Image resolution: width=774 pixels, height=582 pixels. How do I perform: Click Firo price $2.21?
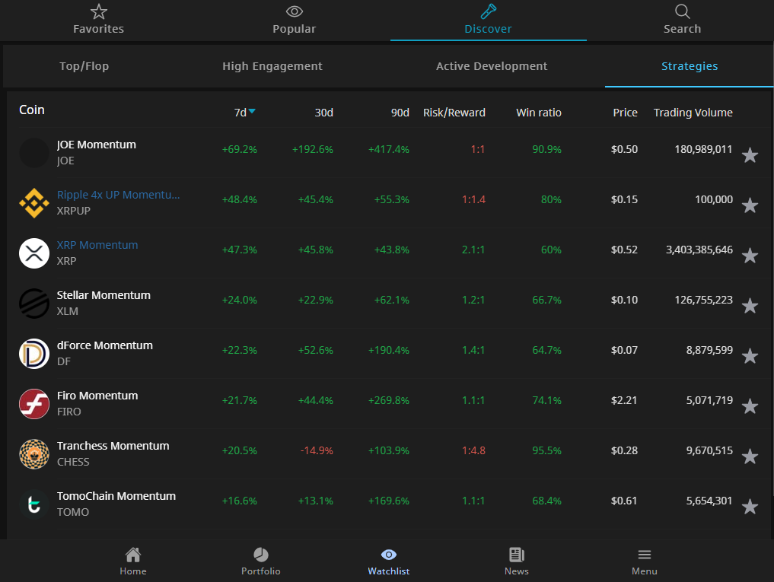624,400
